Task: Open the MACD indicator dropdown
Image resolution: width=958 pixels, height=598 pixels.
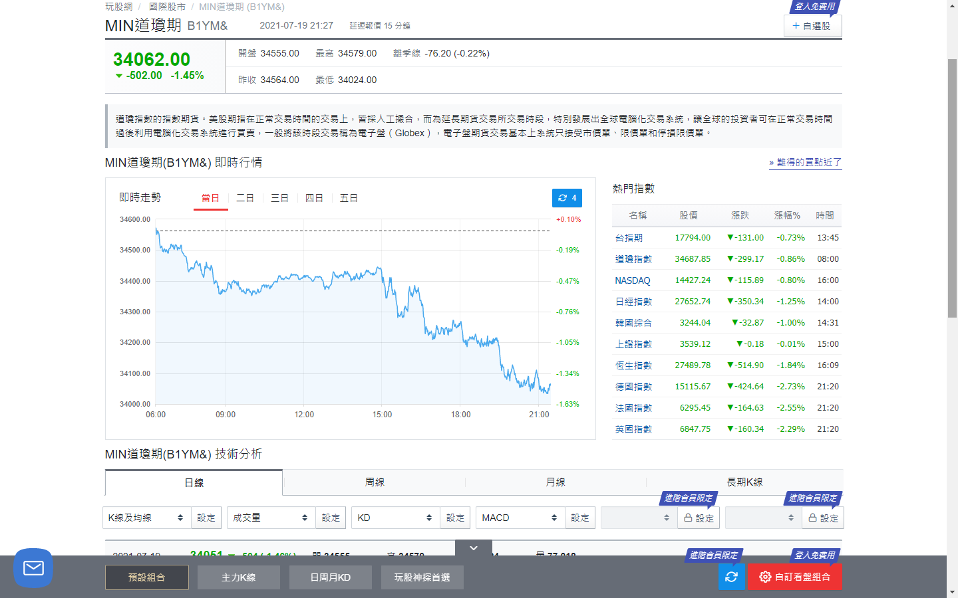Action: [520, 518]
